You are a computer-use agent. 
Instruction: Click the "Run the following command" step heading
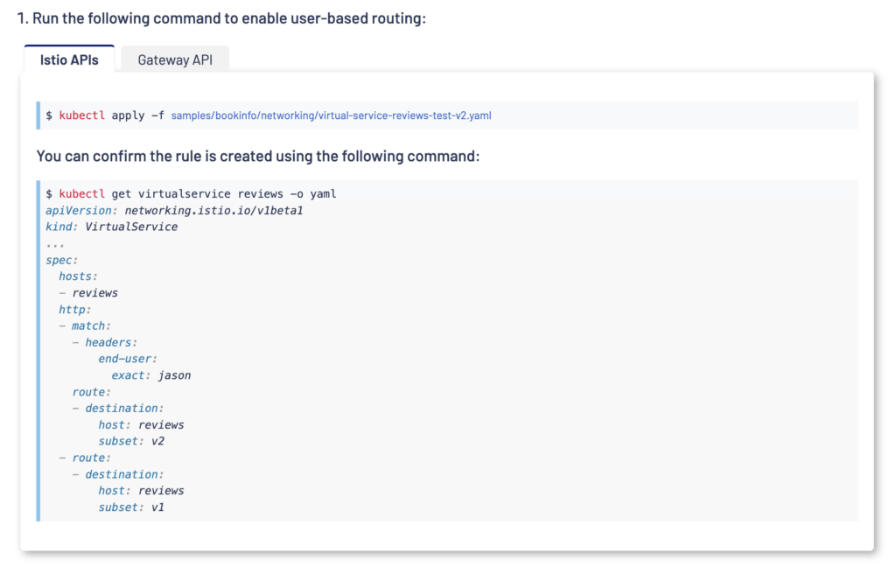pos(221,18)
